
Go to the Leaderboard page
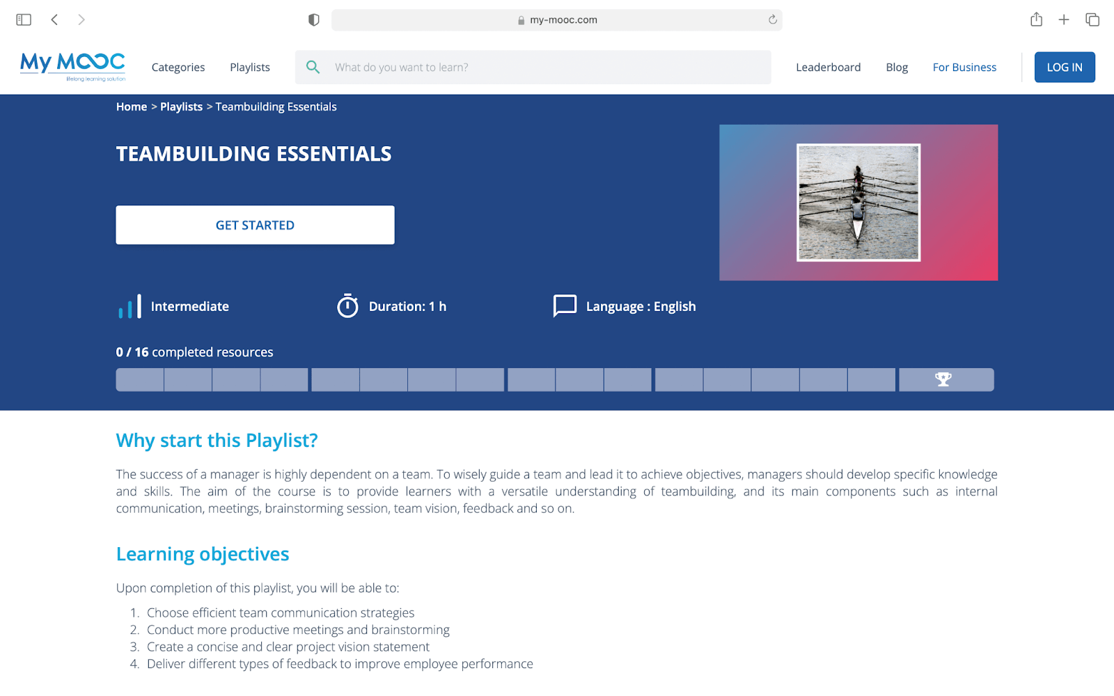(x=828, y=68)
